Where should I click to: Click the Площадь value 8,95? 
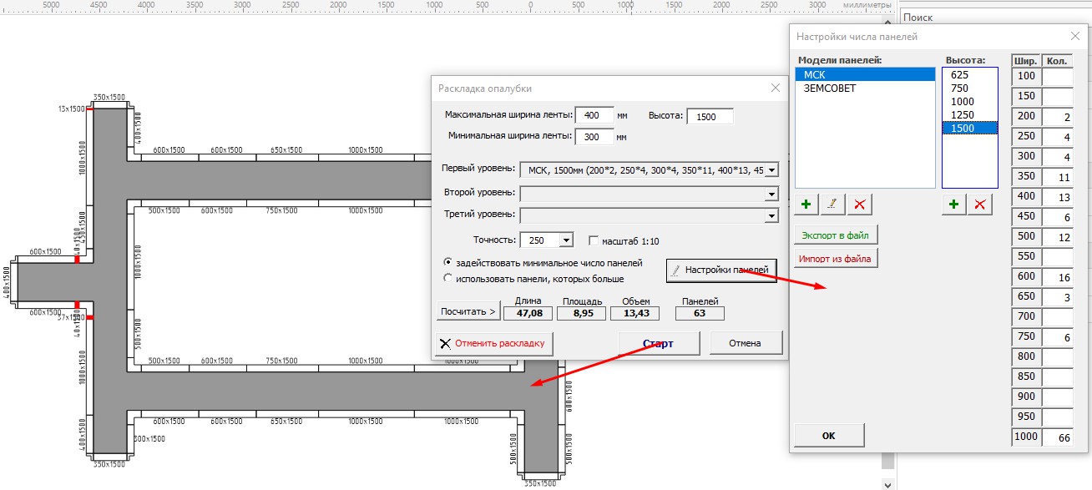(582, 314)
